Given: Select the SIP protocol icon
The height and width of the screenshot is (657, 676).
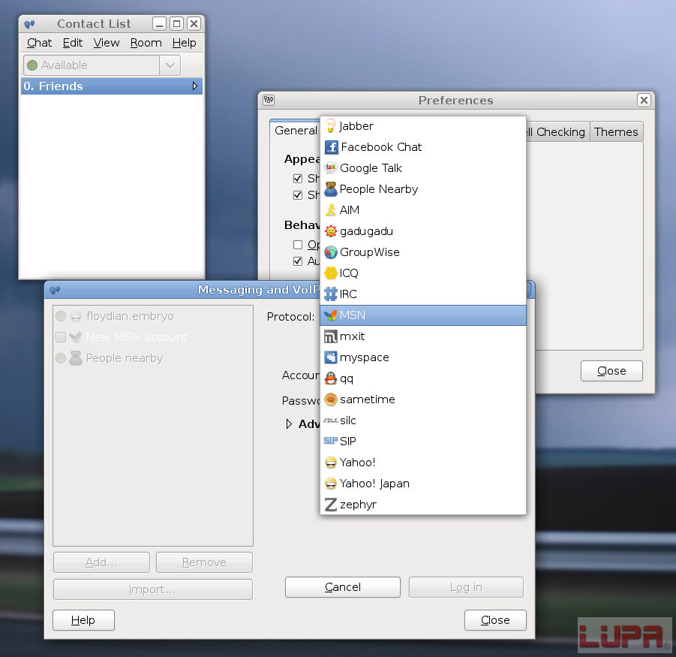Looking at the screenshot, I should coord(331,441).
